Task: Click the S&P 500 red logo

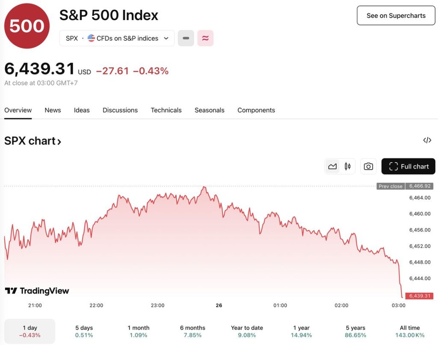Action: [27, 26]
